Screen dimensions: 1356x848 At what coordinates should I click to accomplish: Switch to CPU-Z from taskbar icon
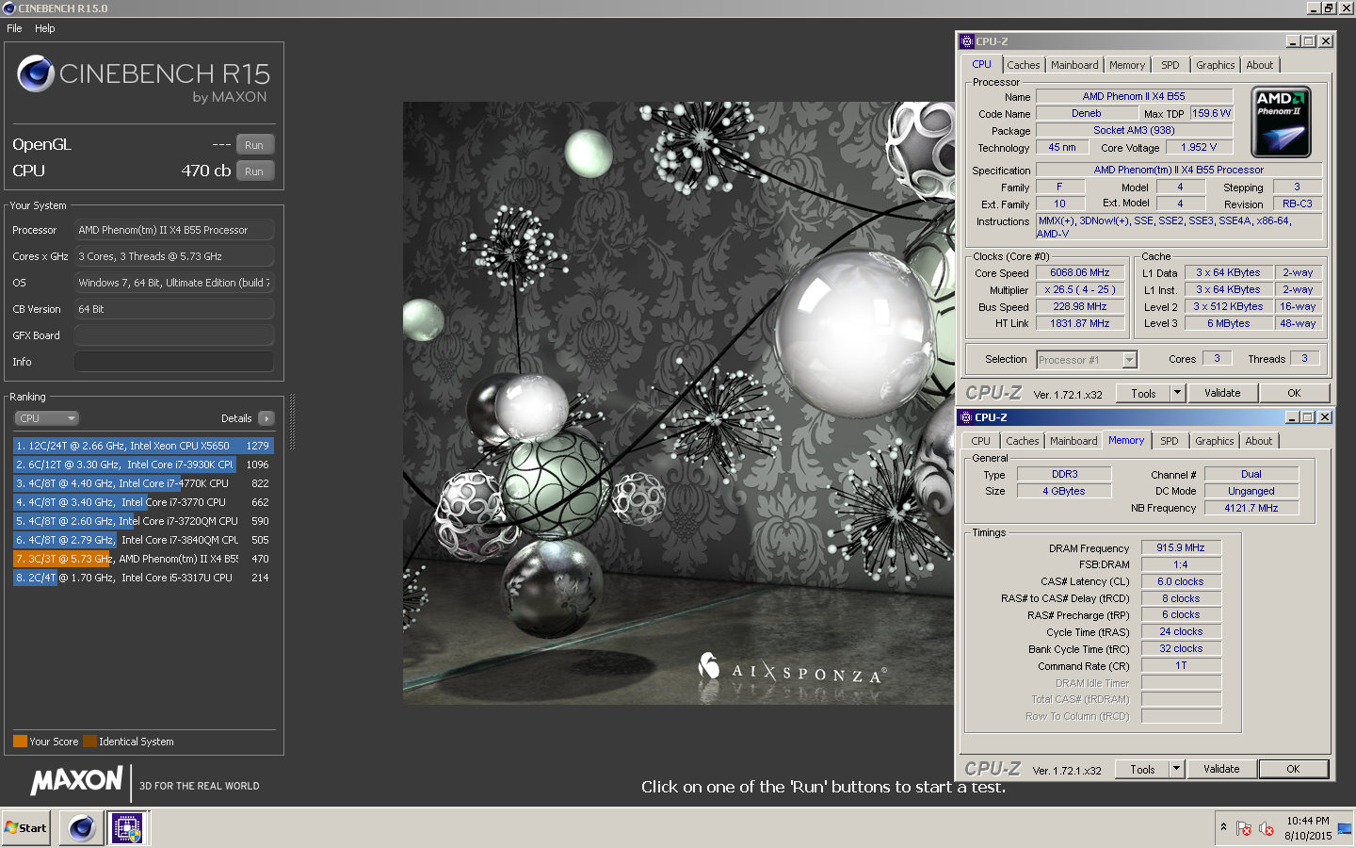pyautogui.click(x=127, y=828)
